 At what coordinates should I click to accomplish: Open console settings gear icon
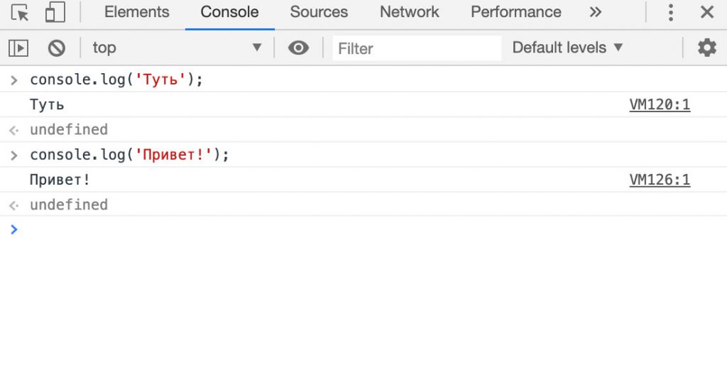[x=706, y=48]
